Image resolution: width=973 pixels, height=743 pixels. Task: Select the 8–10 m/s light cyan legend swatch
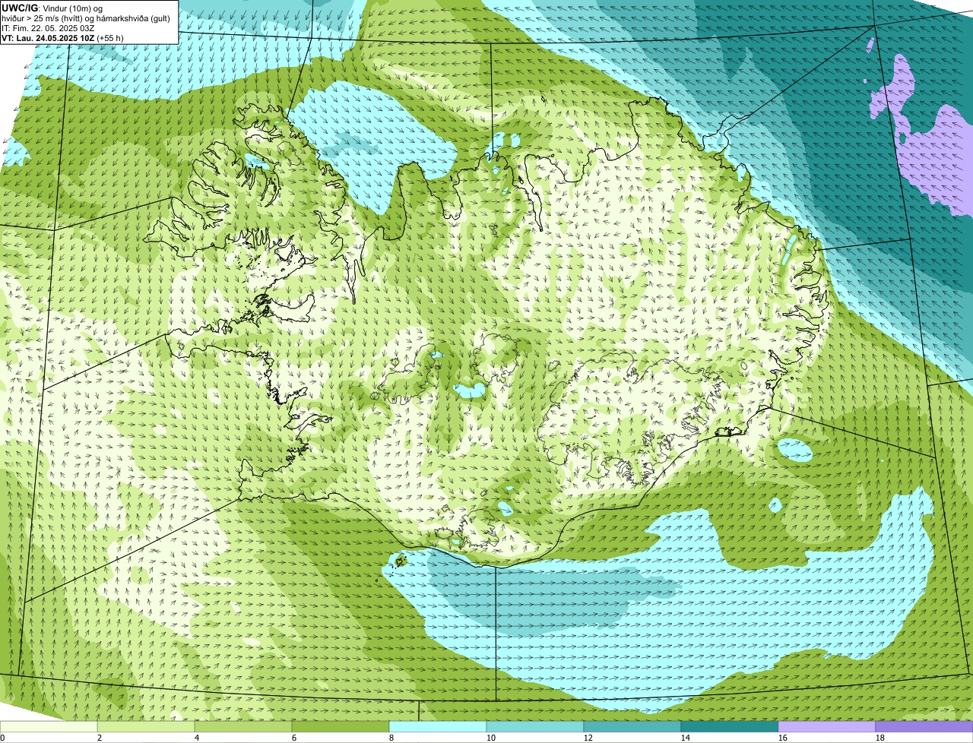click(438, 727)
